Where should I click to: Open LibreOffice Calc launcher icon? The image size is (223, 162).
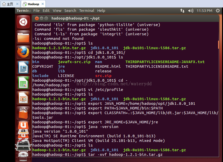[x=23, y=83]
